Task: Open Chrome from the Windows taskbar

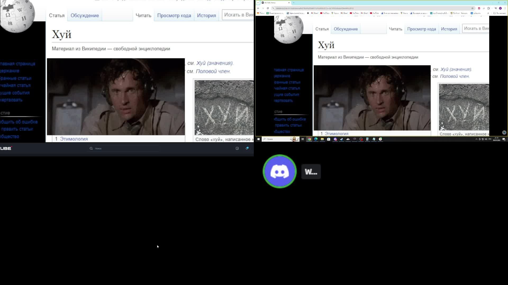Action: (x=309, y=139)
